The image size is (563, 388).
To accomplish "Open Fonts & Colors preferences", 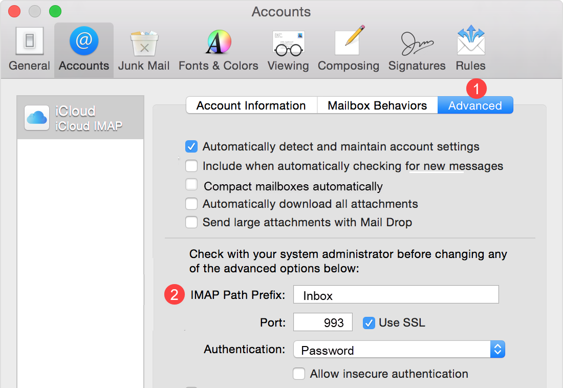I will click(x=218, y=49).
